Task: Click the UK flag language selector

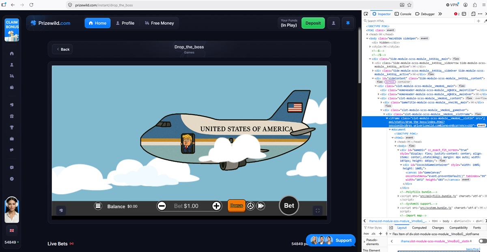Action: pyautogui.click(x=12, y=231)
